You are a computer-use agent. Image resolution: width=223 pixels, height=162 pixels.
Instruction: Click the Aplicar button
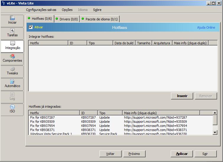tap(182, 154)
